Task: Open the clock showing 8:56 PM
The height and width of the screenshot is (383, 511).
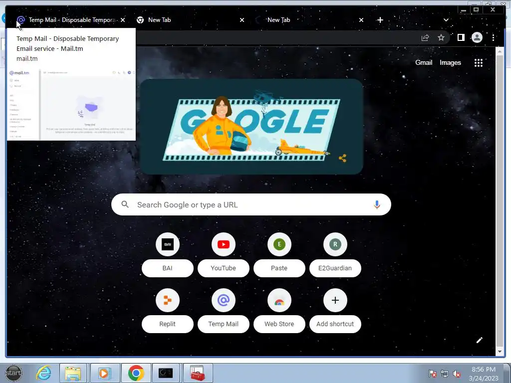Action: pos(484,374)
